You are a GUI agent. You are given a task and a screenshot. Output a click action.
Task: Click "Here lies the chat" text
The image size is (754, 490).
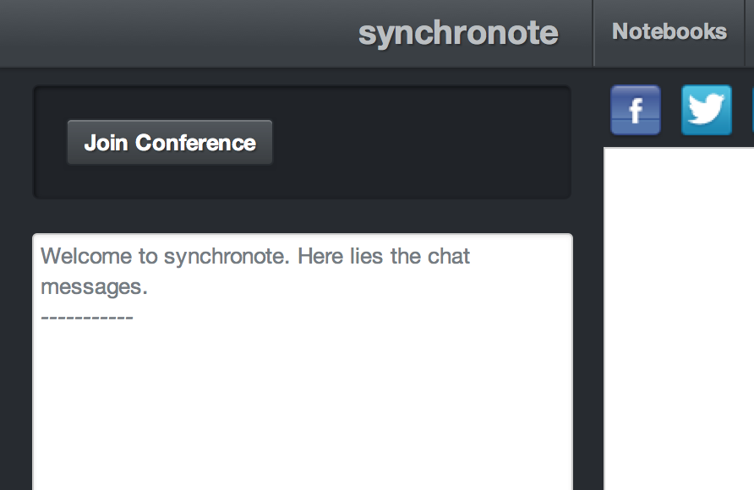tap(385, 256)
